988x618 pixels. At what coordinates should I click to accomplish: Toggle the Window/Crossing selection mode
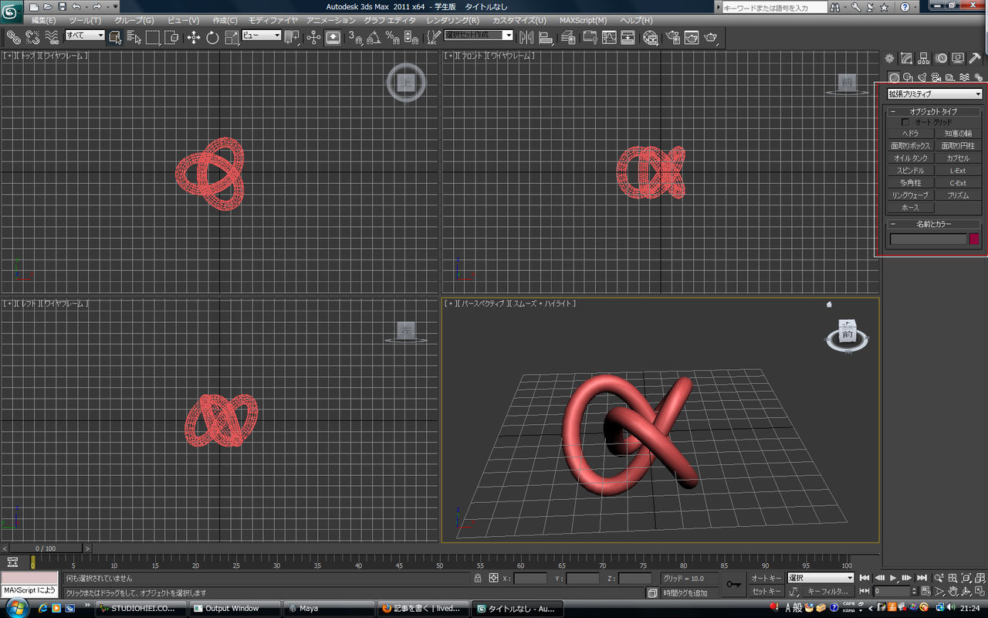pos(172,37)
